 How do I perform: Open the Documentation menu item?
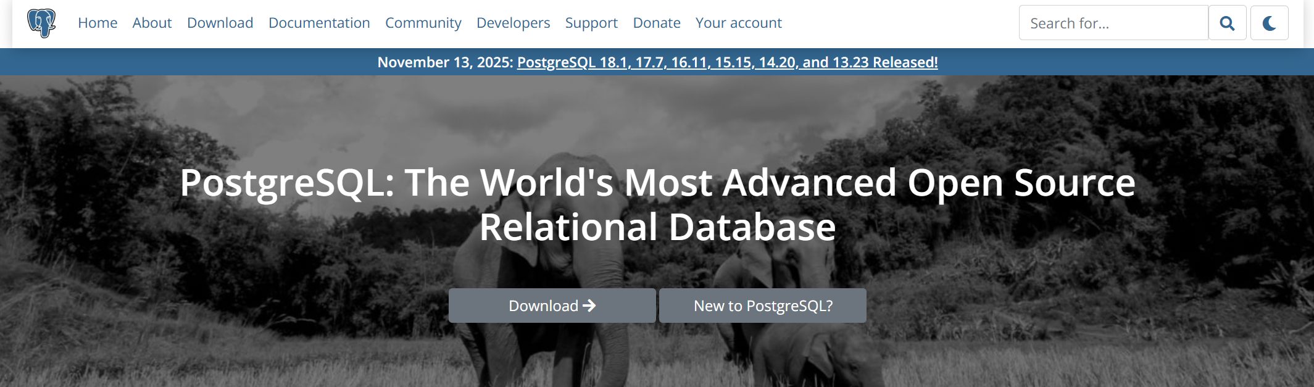click(x=319, y=23)
